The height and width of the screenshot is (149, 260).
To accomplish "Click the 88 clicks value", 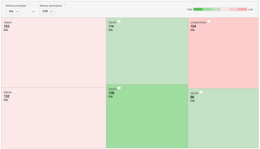I will [x=192, y=97].
